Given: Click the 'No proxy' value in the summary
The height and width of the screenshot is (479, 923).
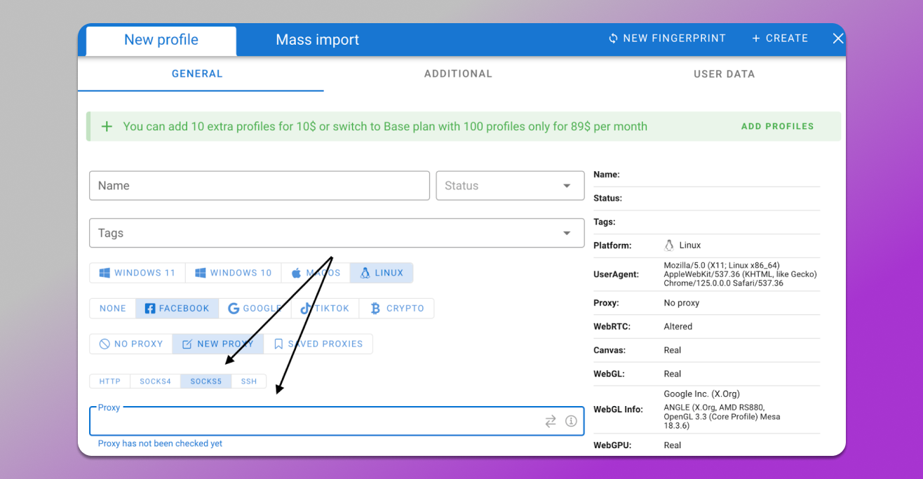Looking at the screenshot, I should (681, 303).
